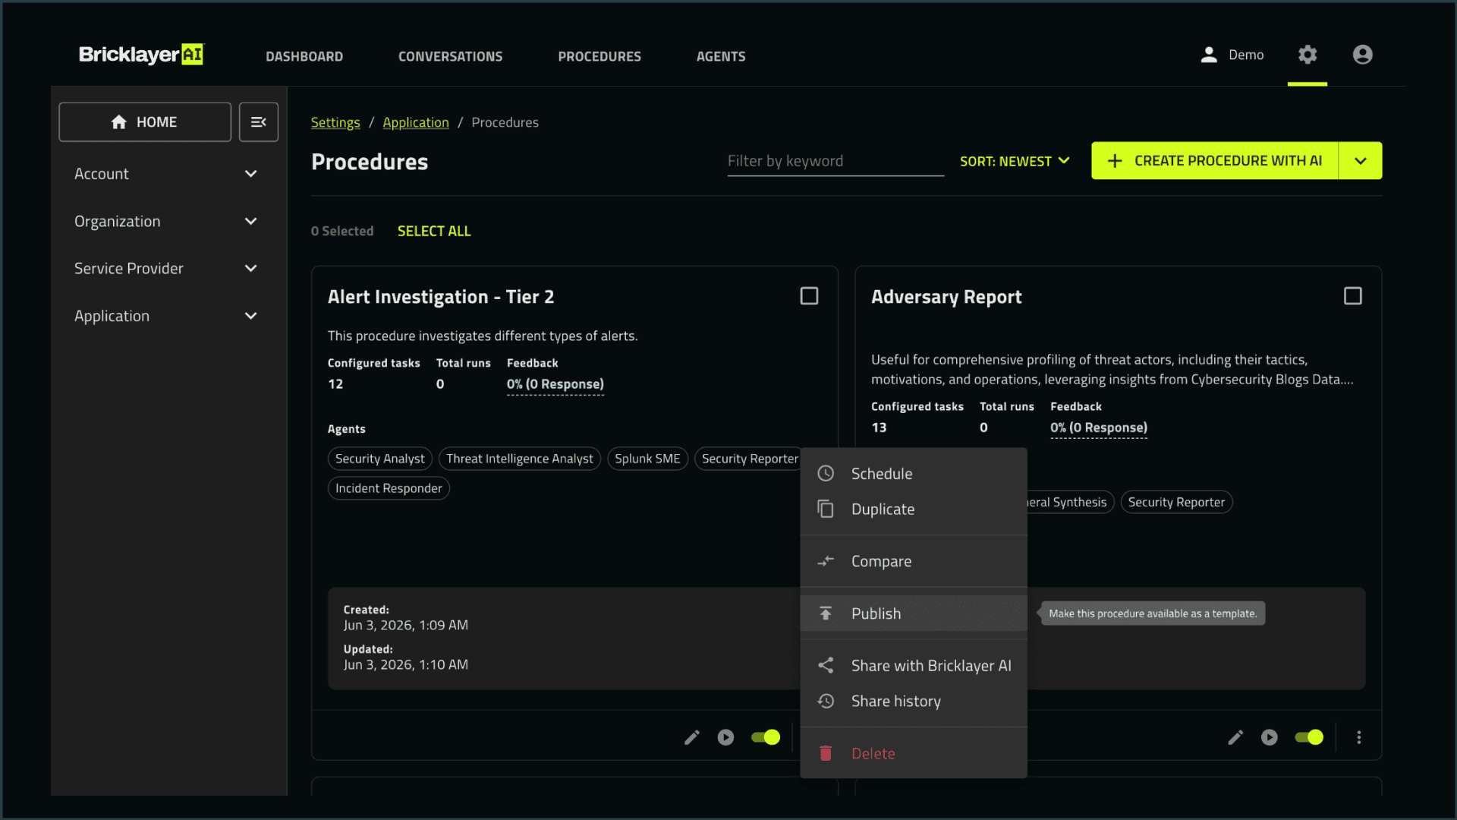Collapse sidebar with the menu toggle icon
The image size is (1457, 820).
(259, 122)
